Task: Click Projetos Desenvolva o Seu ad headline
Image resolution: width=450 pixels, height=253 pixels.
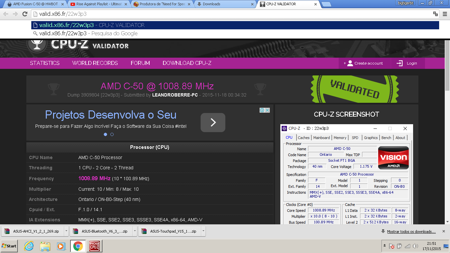Action: point(111,115)
